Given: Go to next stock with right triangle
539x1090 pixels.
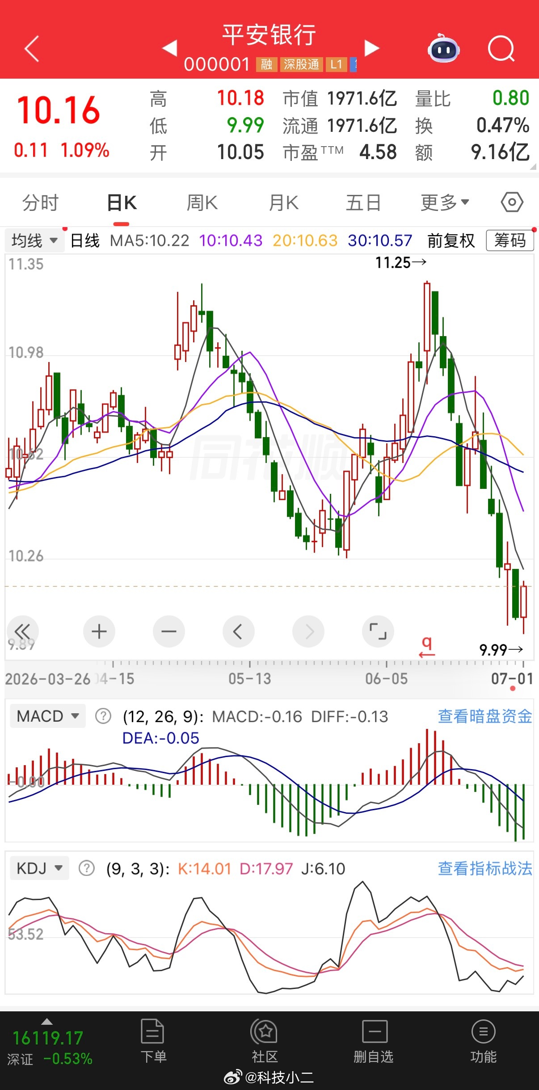Looking at the screenshot, I should pyautogui.click(x=372, y=48).
